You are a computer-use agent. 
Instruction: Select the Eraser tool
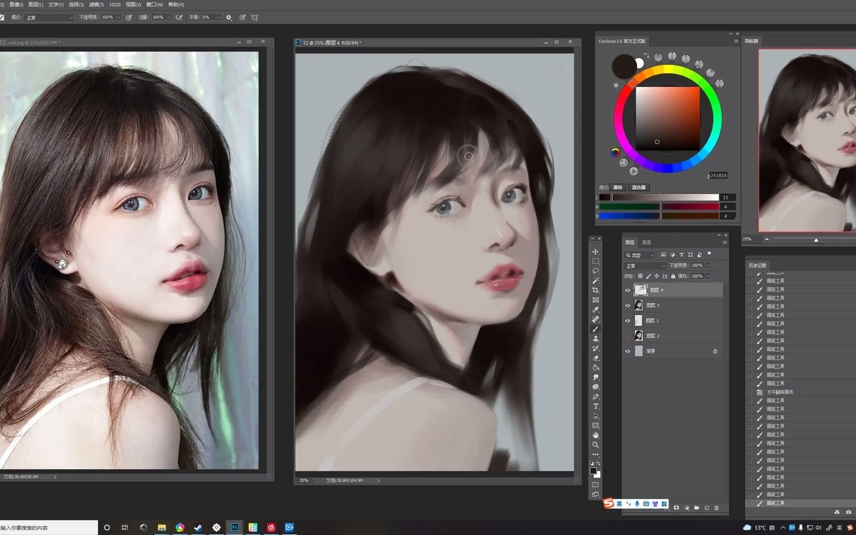pyautogui.click(x=595, y=358)
